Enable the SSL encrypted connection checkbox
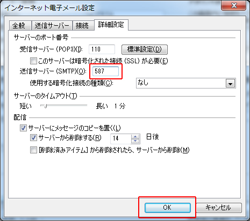The image size is (250, 221). click(33, 61)
